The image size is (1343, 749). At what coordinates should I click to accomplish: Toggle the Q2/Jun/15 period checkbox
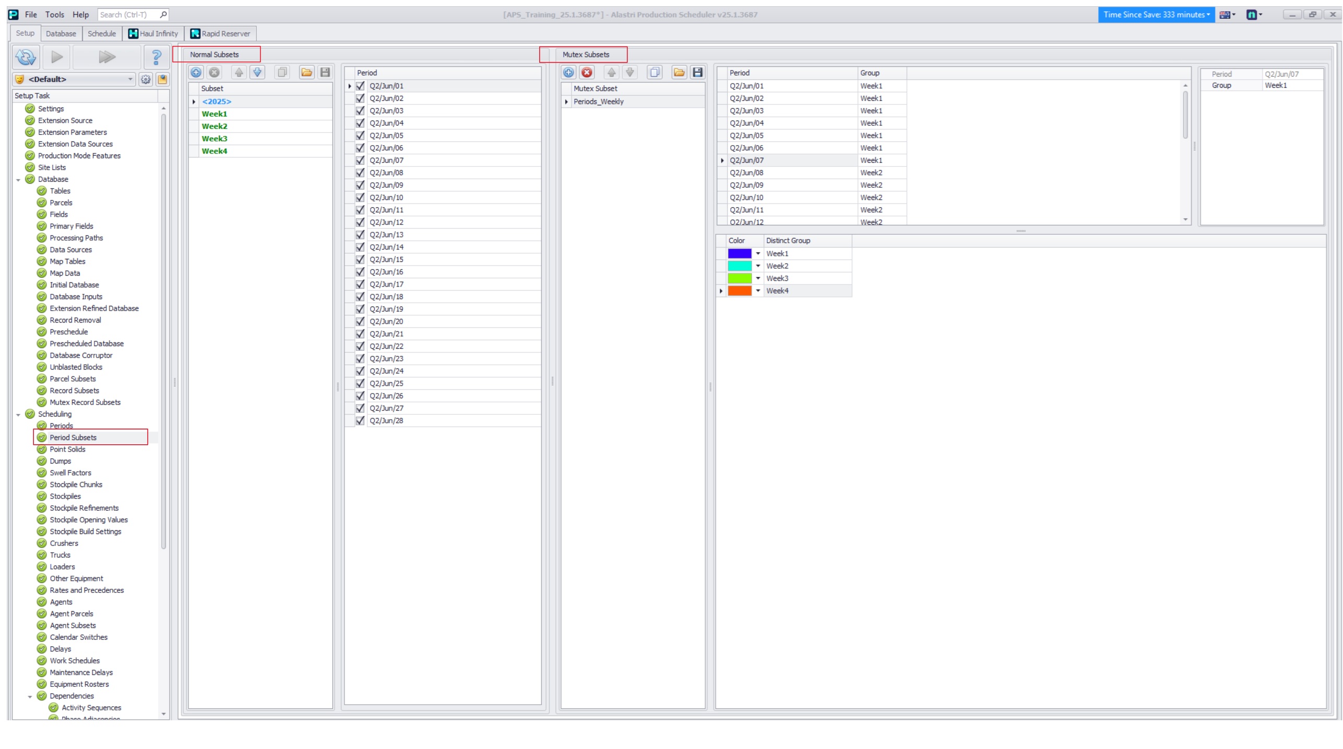tap(360, 259)
